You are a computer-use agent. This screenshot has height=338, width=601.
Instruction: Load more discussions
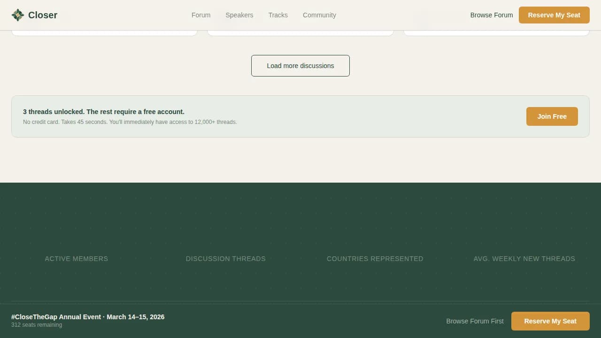click(300, 66)
